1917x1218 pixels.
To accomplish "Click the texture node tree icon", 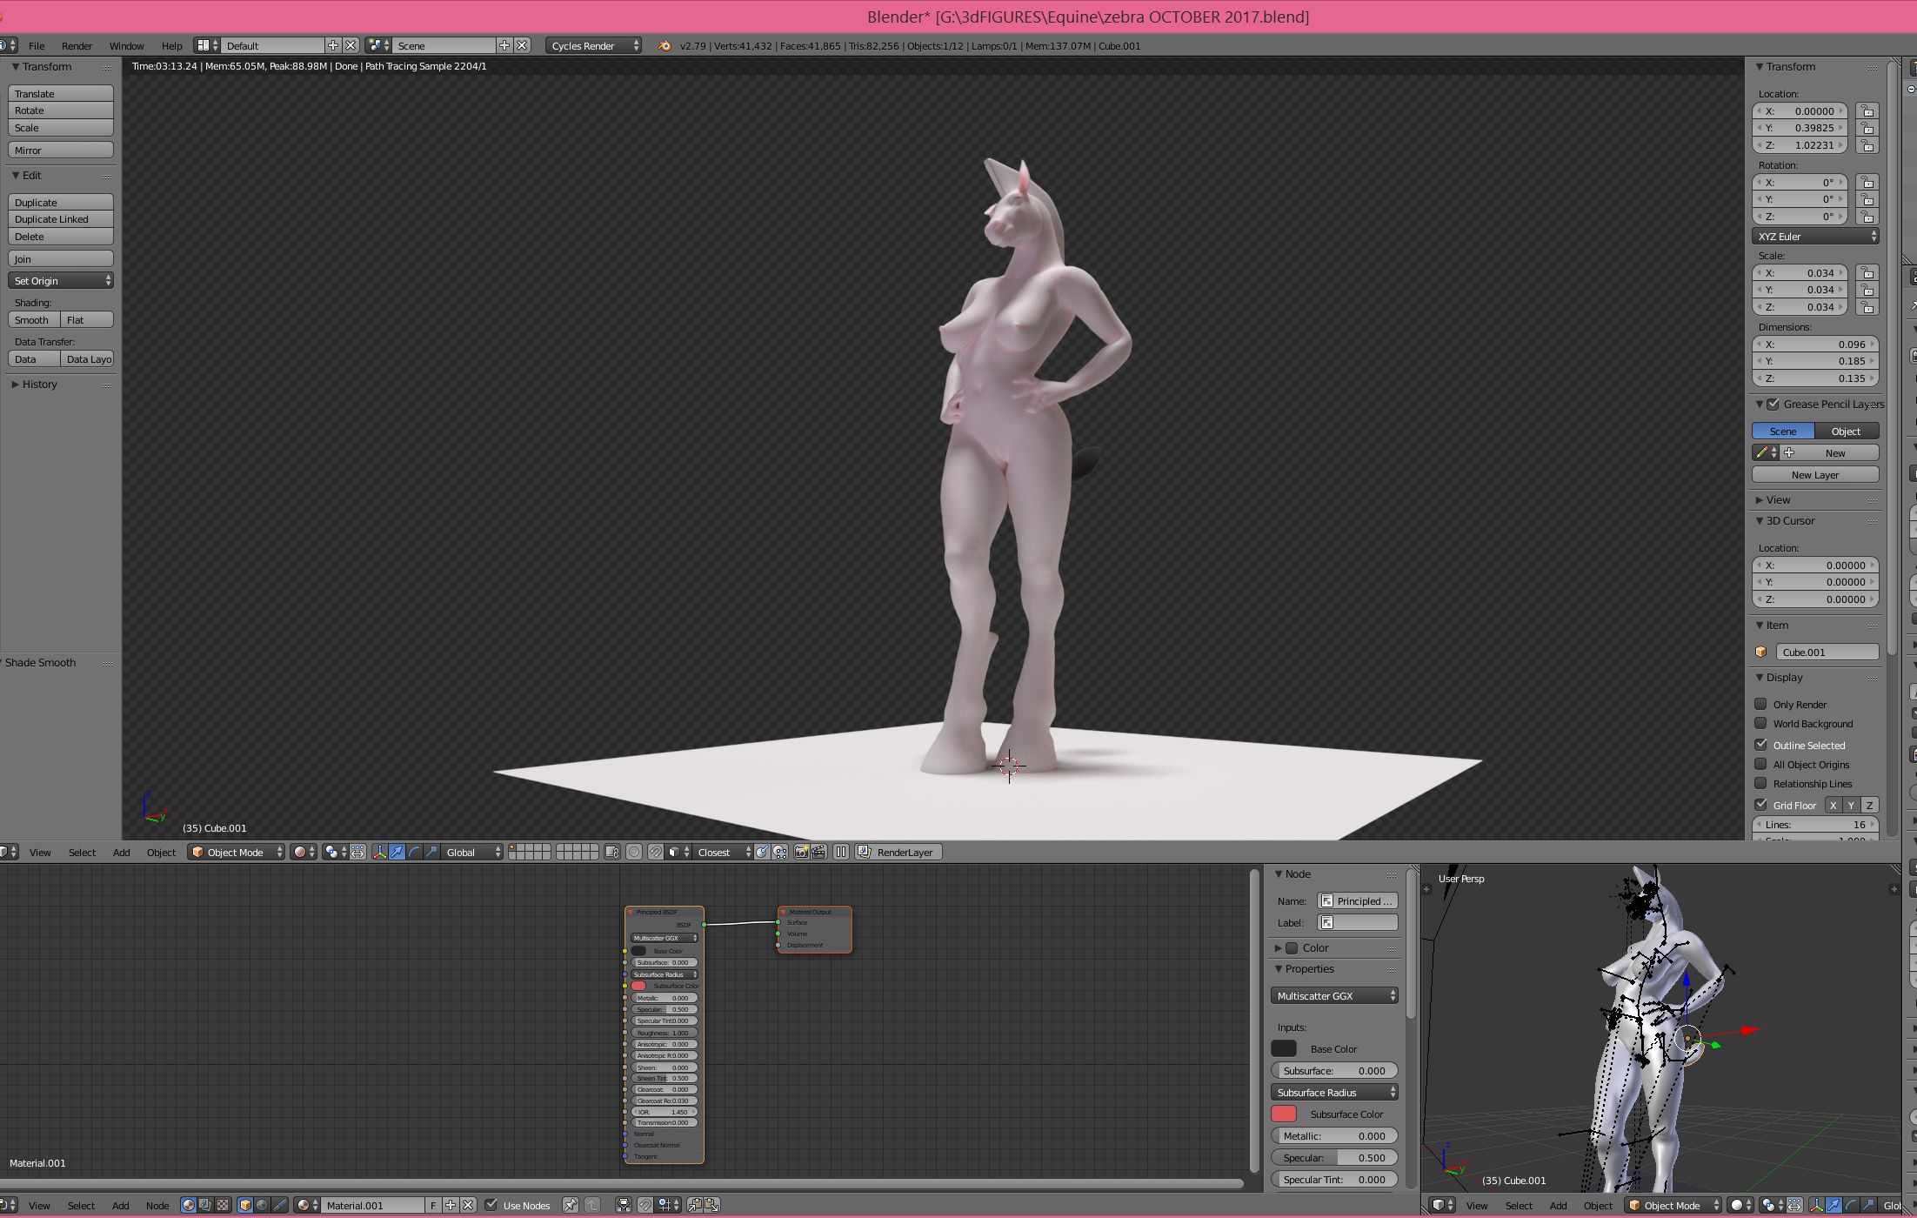I will click(x=223, y=1206).
